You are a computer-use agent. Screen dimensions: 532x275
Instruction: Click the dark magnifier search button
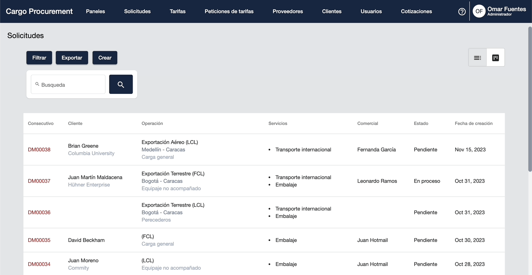coord(121,84)
